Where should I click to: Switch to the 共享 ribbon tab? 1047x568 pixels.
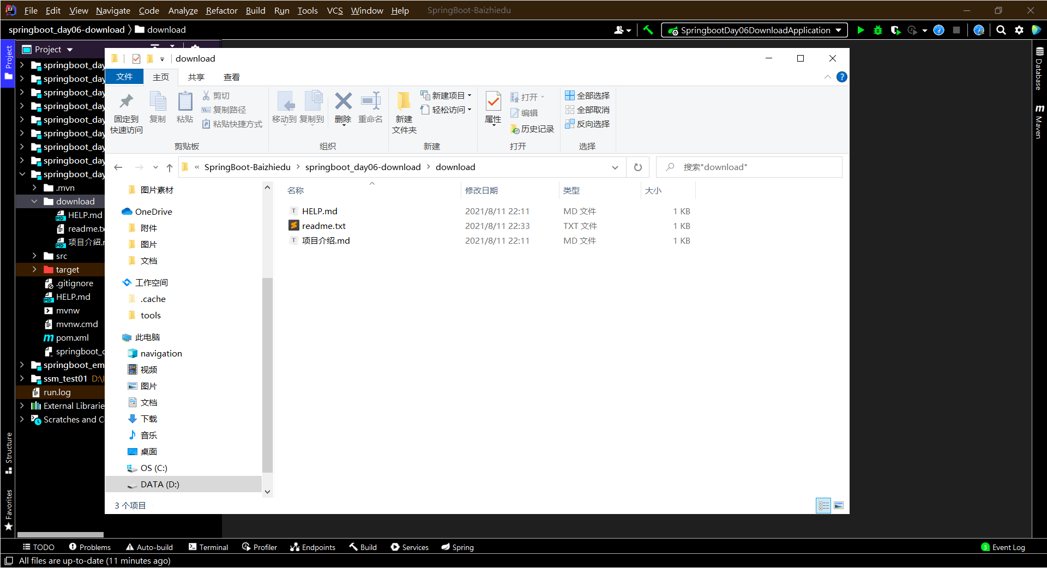[196, 77]
